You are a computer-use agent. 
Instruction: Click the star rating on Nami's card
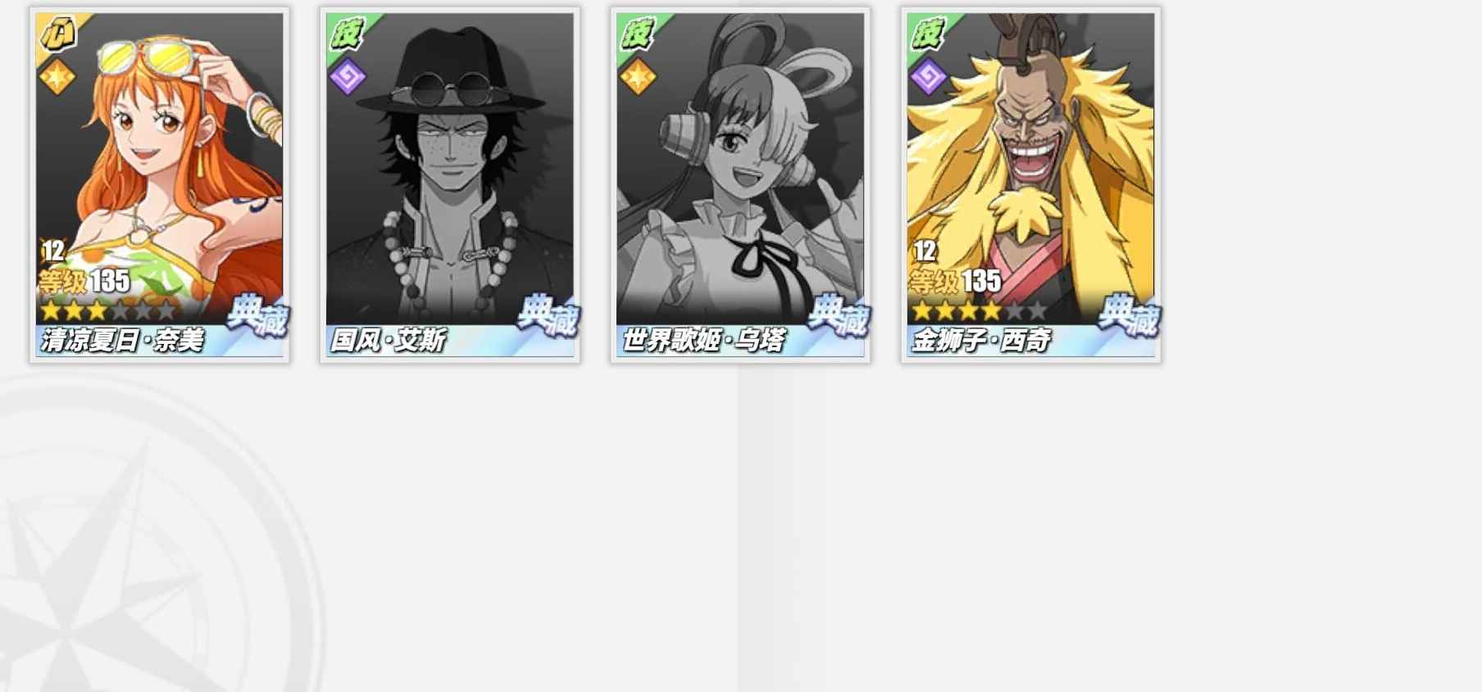pyautogui.click(x=108, y=310)
